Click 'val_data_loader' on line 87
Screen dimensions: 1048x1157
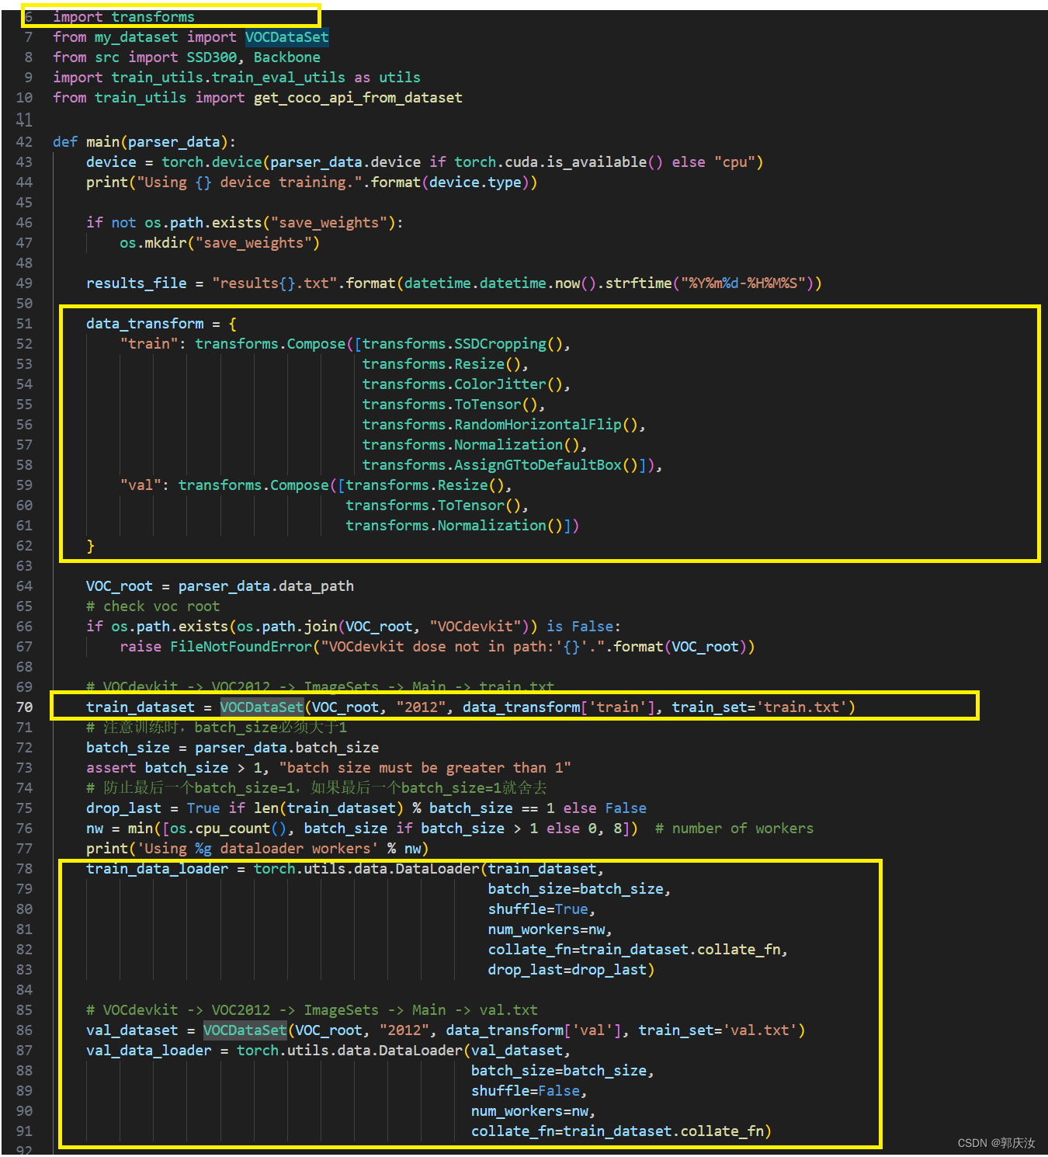point(148,1051)
